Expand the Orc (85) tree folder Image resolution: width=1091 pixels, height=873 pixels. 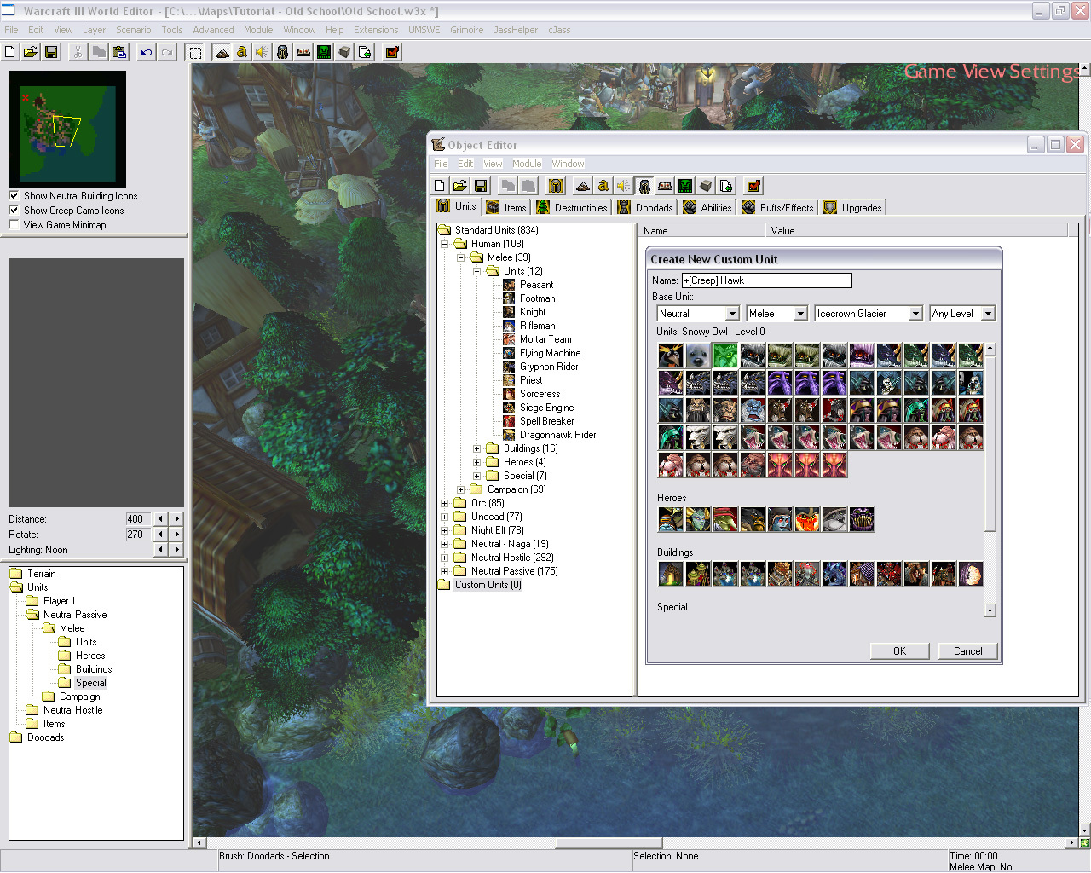click(x=444, y=503)
